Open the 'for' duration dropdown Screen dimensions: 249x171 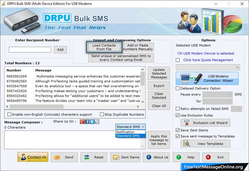click(217, 101)
